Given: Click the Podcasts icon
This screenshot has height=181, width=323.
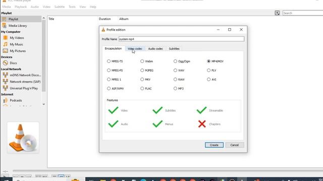Looking at the screenshot, I should [x=6, y=101].
